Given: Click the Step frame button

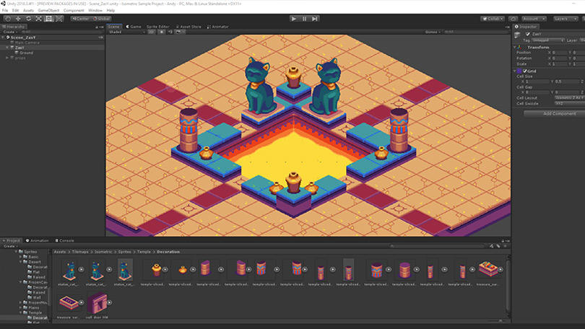Looking at the screenshot, I should click(x=314, y=19).
